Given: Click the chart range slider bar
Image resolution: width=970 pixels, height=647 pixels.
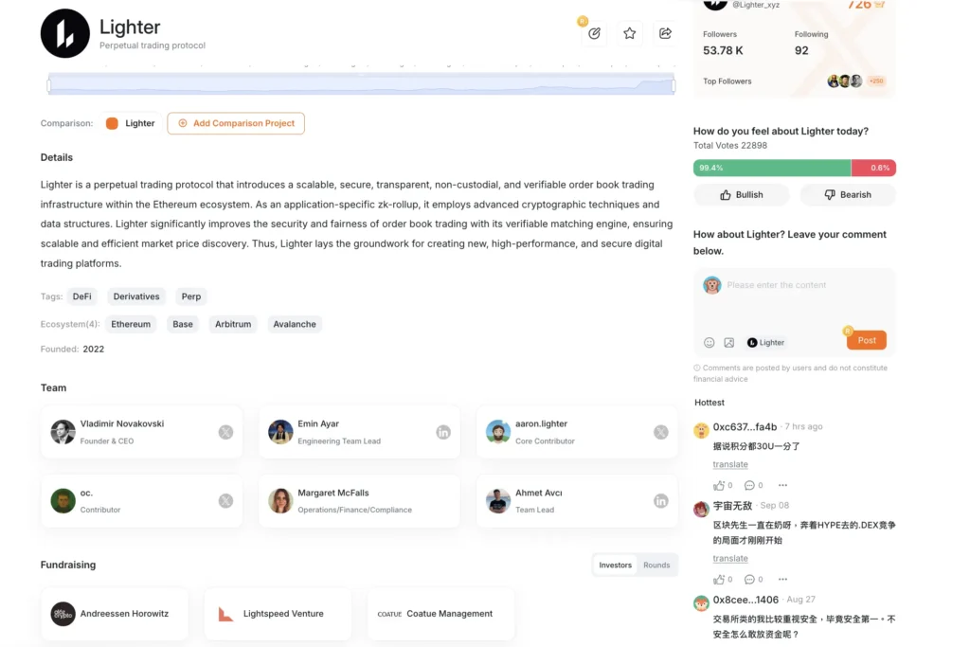Looking at the screenshot, I should pyautogui.click(x=361, y=83).
